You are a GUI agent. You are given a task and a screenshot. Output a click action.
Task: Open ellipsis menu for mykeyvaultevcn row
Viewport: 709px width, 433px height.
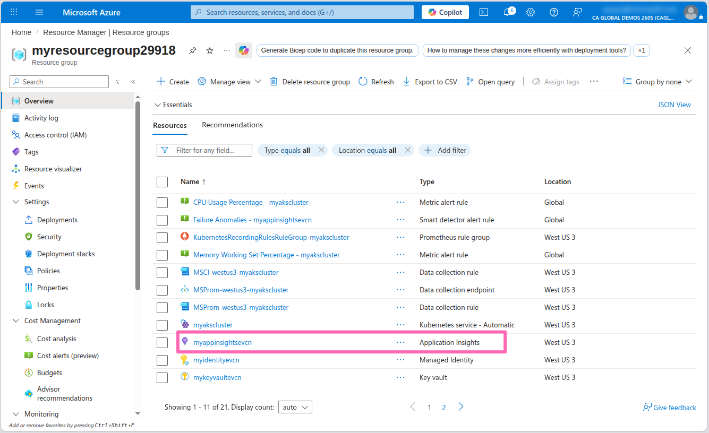(400, 377)
